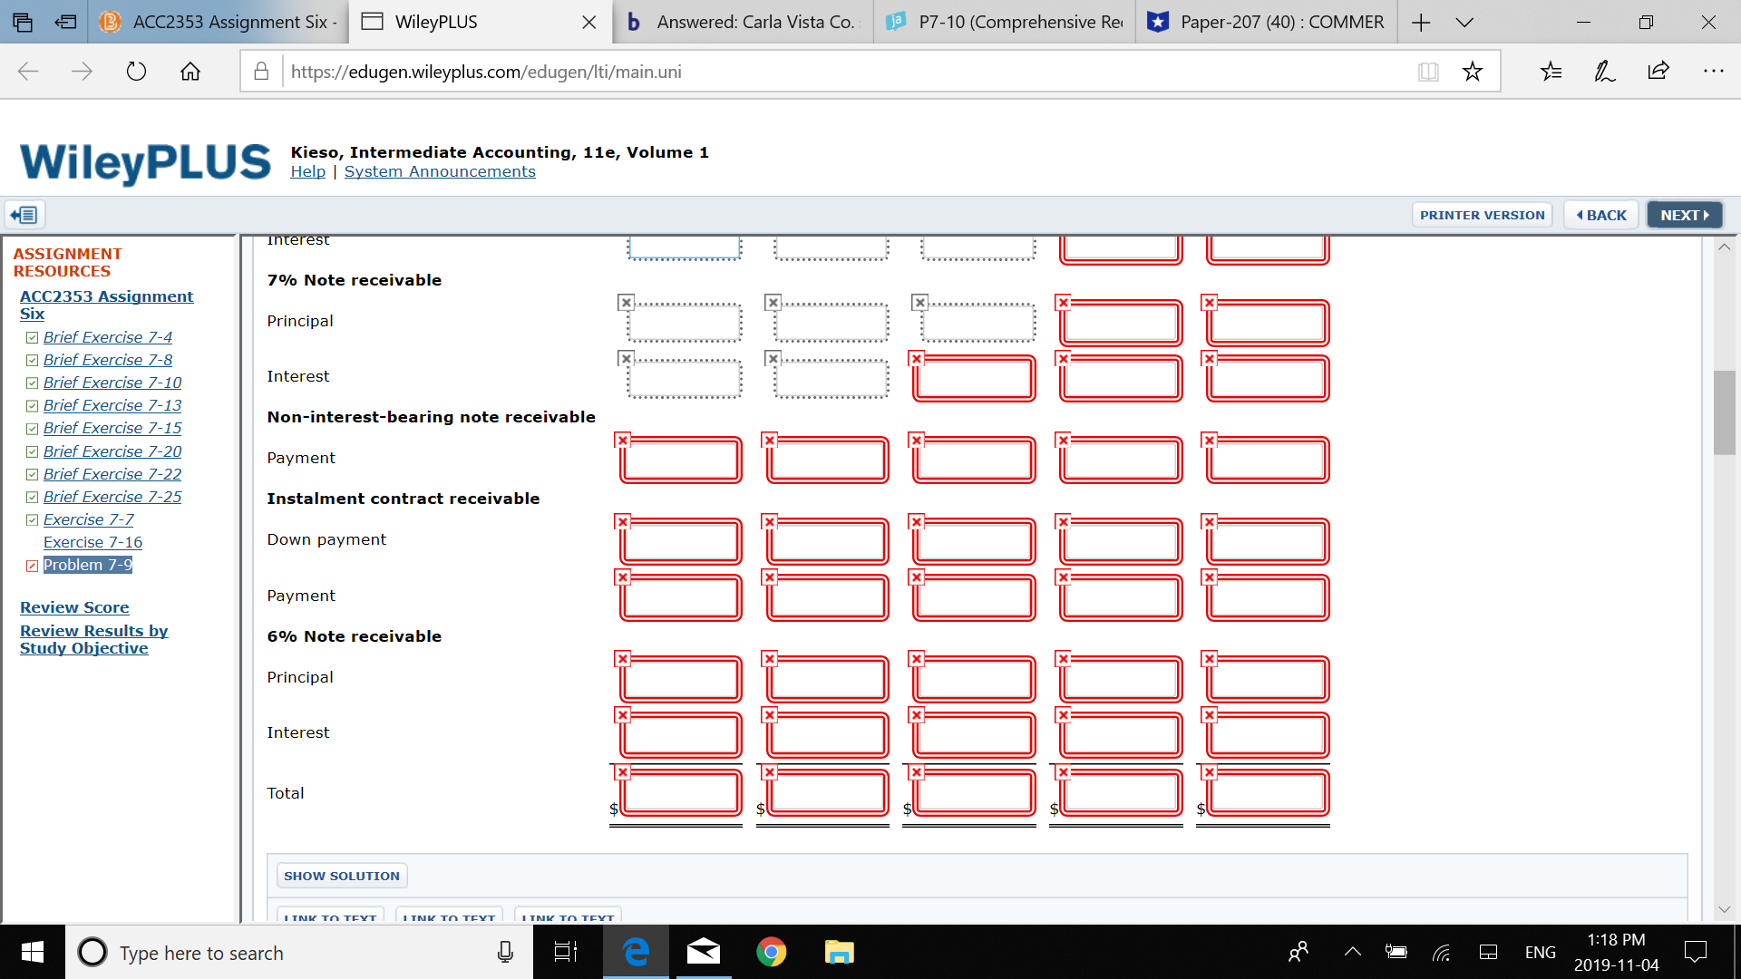Open Exercise 7-7 link
Viewport: 1741px width, 979px height.
(89, 519)
